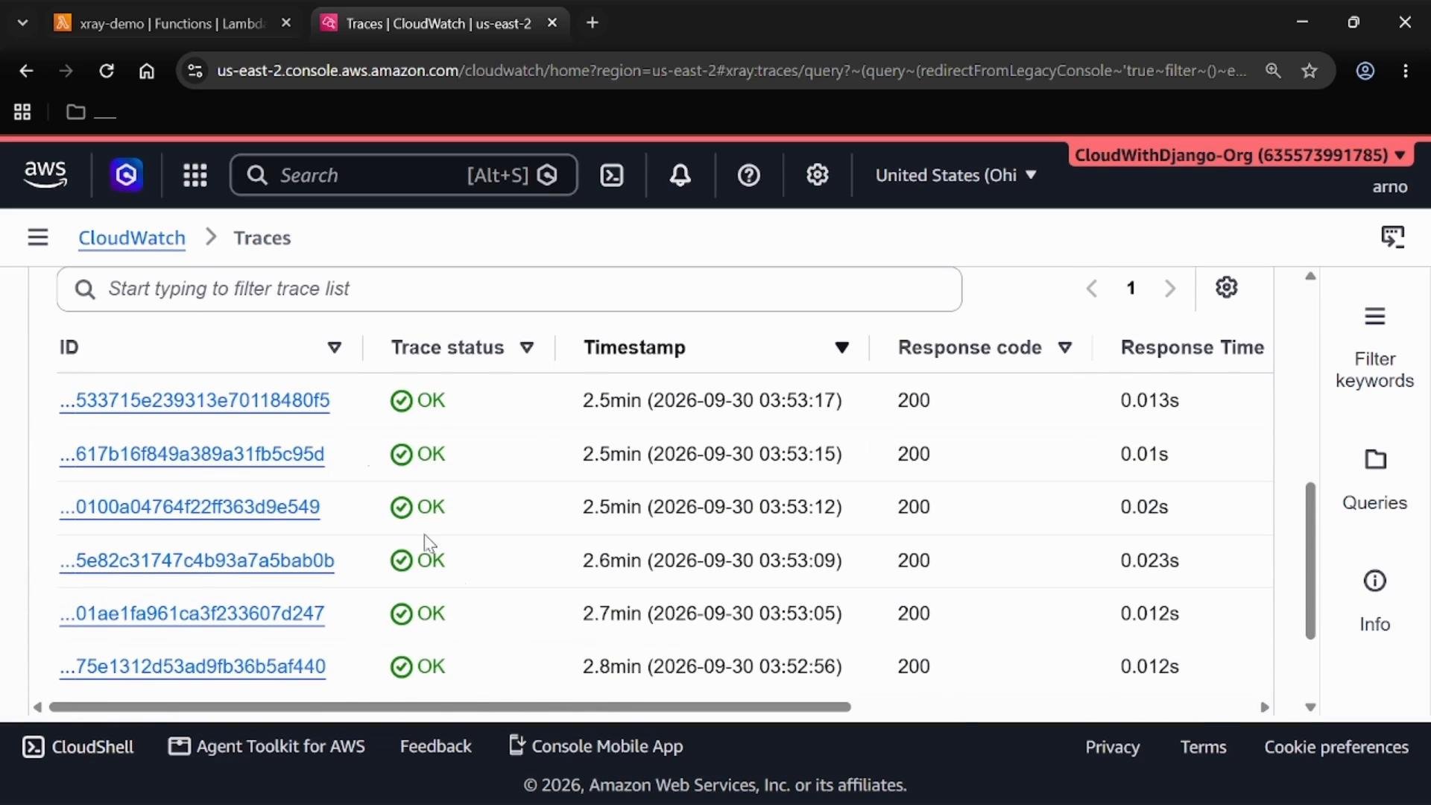The image size is (1431, 805).
Task: Open console settings gear in top bar
Action: pyautogui.click(x=818, y=175)
